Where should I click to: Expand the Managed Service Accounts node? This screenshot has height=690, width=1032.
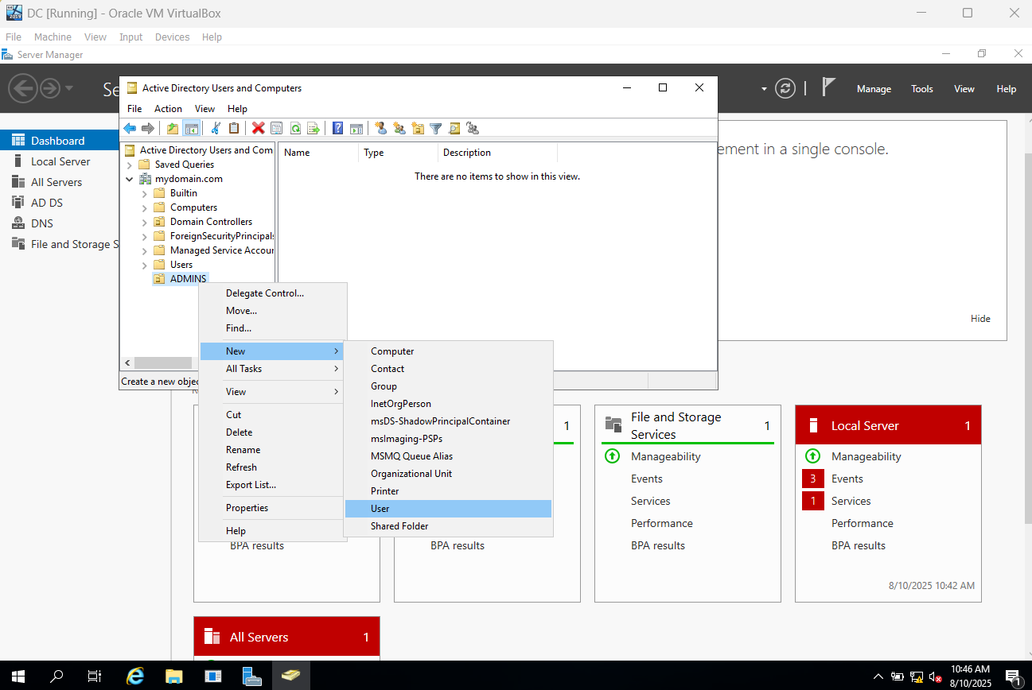[x=144, y=250]
